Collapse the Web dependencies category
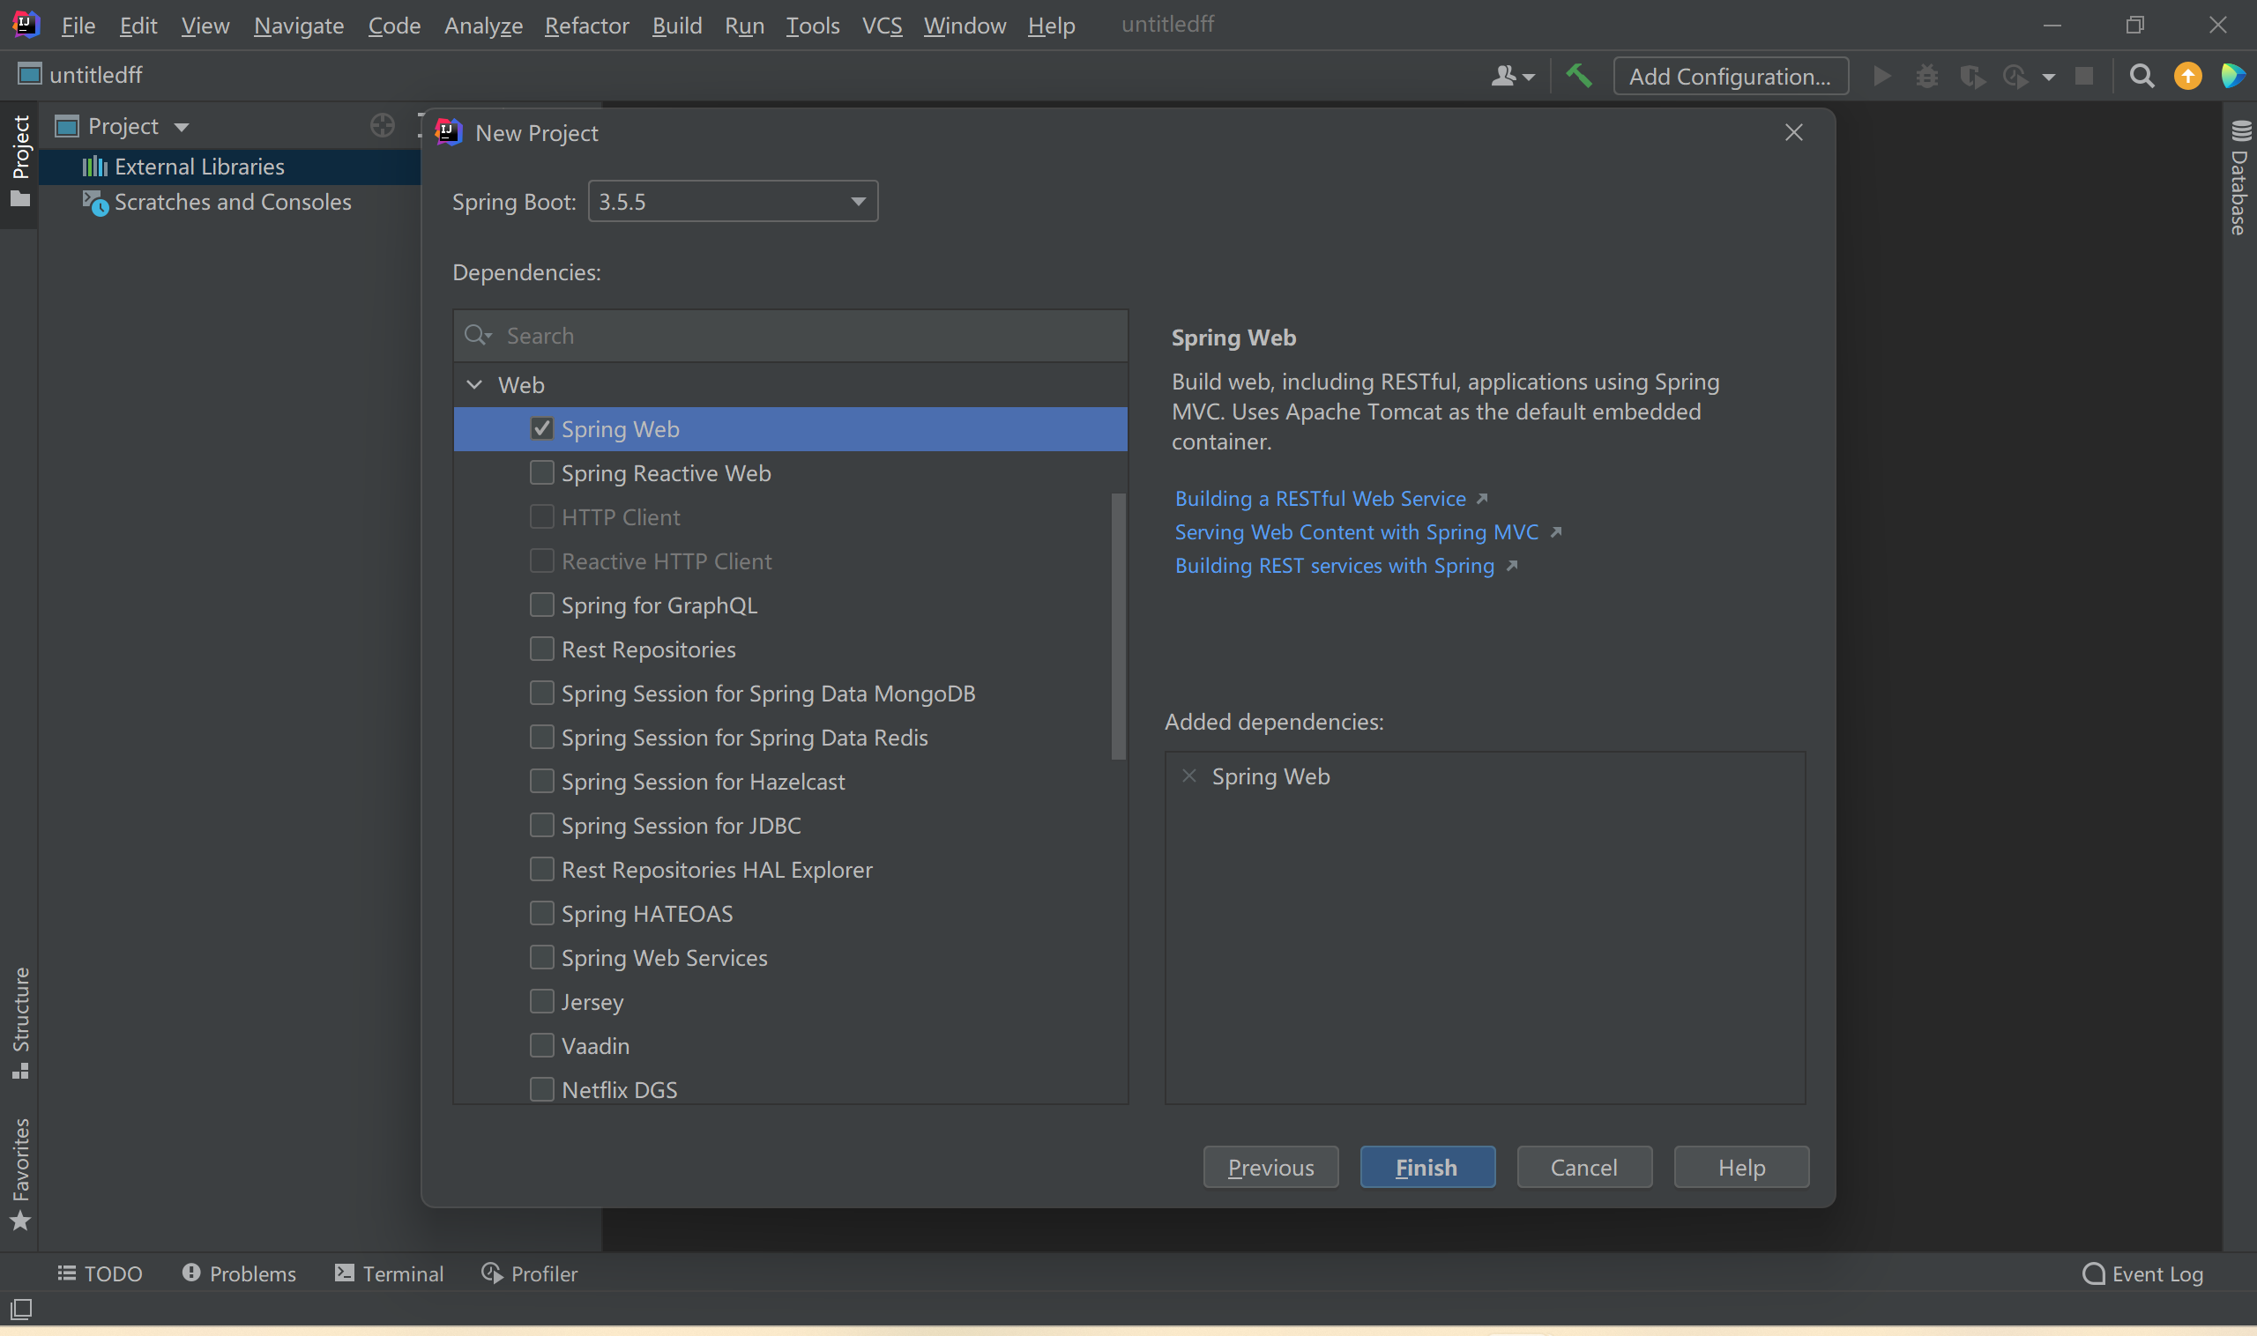 coord(473,385)
